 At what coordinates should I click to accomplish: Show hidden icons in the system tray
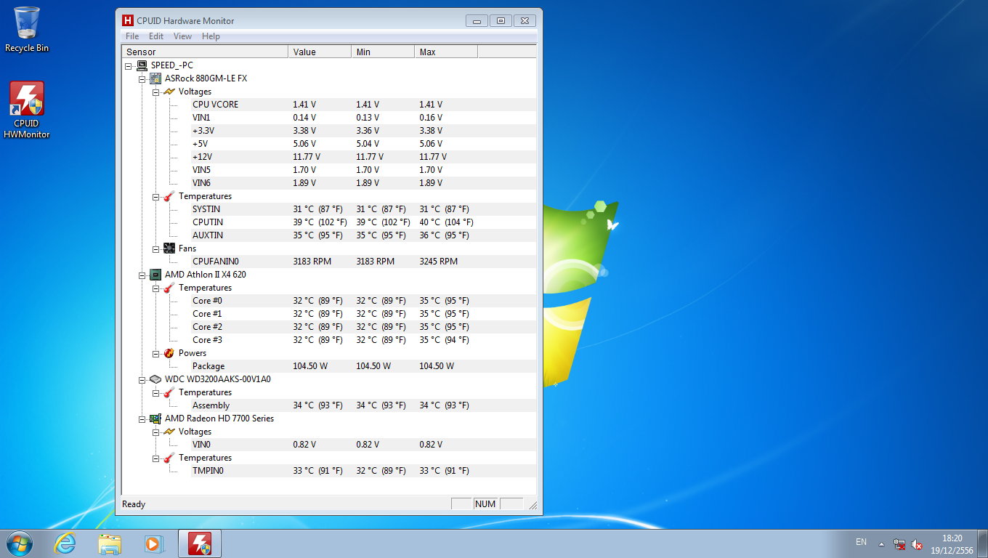(x=881, y=543)
